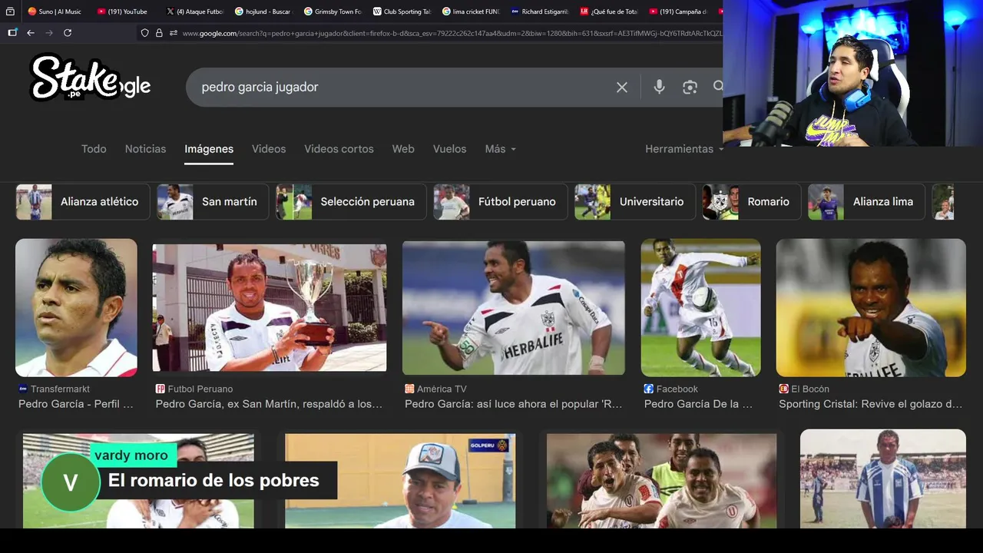983x553 pixels.
Task: Filter images by Alianza lima chip
Action: pos(867,202)
